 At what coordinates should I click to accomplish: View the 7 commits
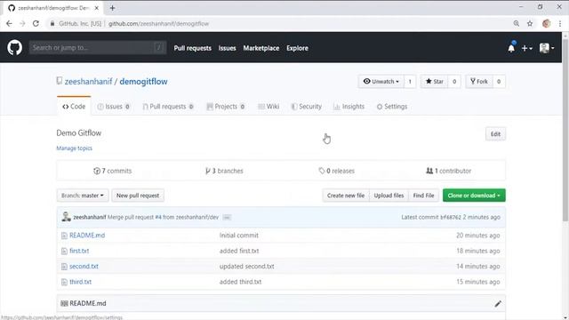113,171
